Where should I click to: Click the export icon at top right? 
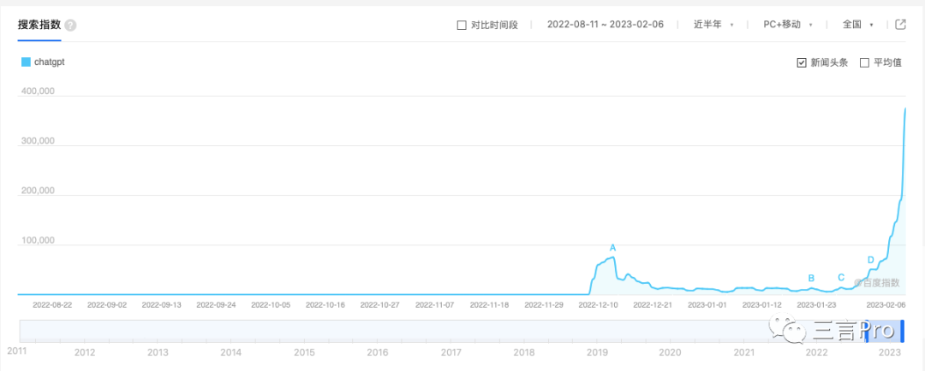(900, 25)
